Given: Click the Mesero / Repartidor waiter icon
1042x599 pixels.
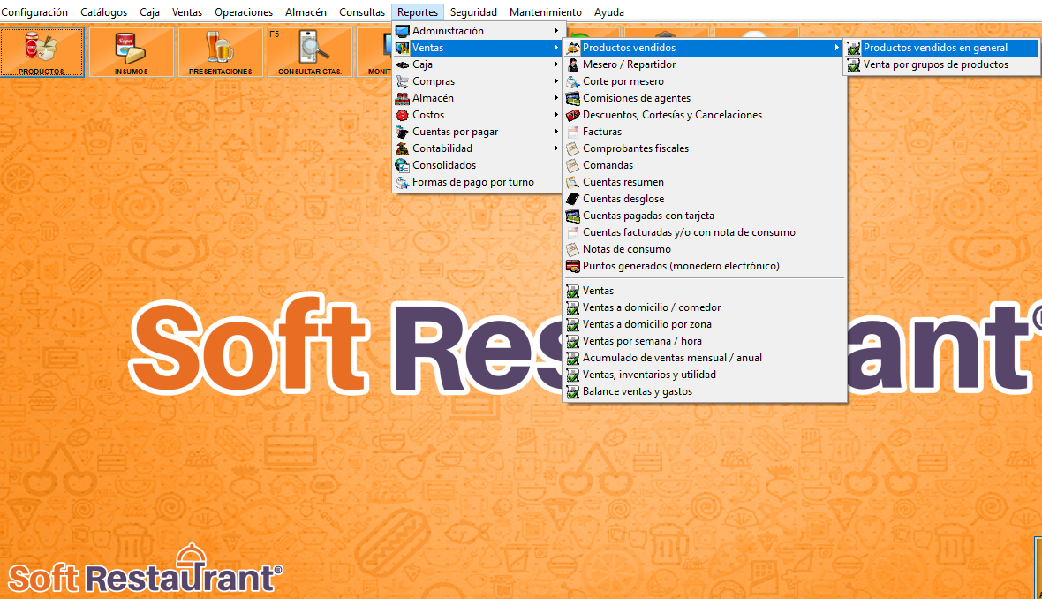Looking at the screenshot, I should [x=573, y=64].
